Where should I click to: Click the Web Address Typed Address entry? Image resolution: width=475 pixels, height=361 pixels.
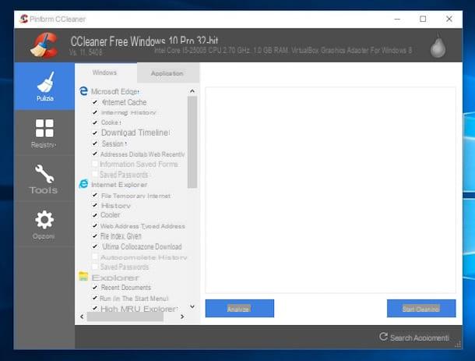(142, 226)
